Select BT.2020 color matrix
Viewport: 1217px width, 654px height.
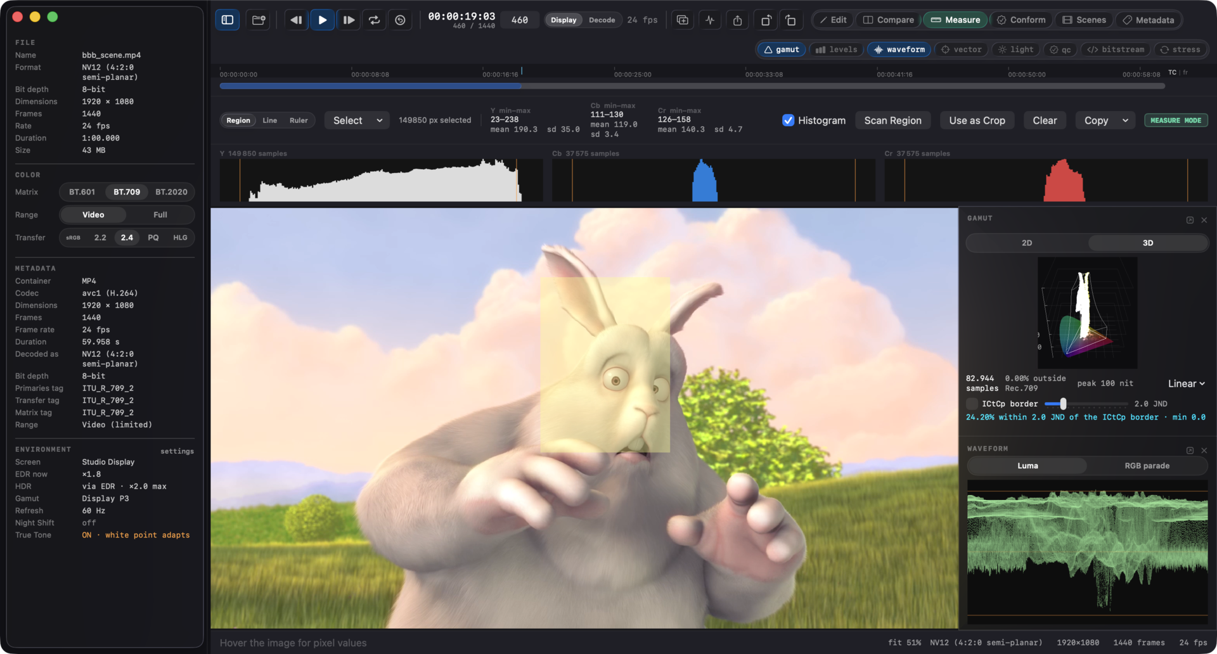point(171,192)
